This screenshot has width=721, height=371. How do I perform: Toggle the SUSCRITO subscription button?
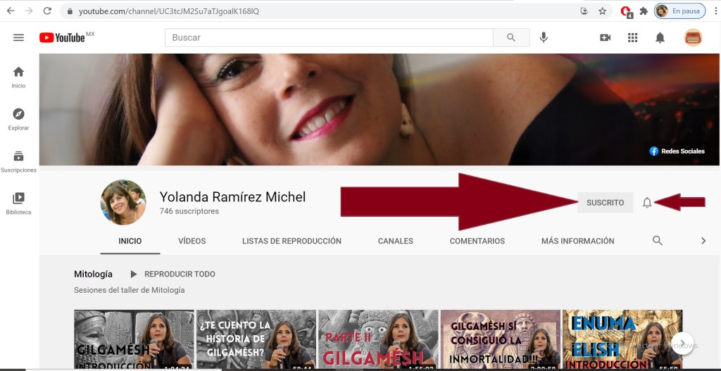[605, 203]
